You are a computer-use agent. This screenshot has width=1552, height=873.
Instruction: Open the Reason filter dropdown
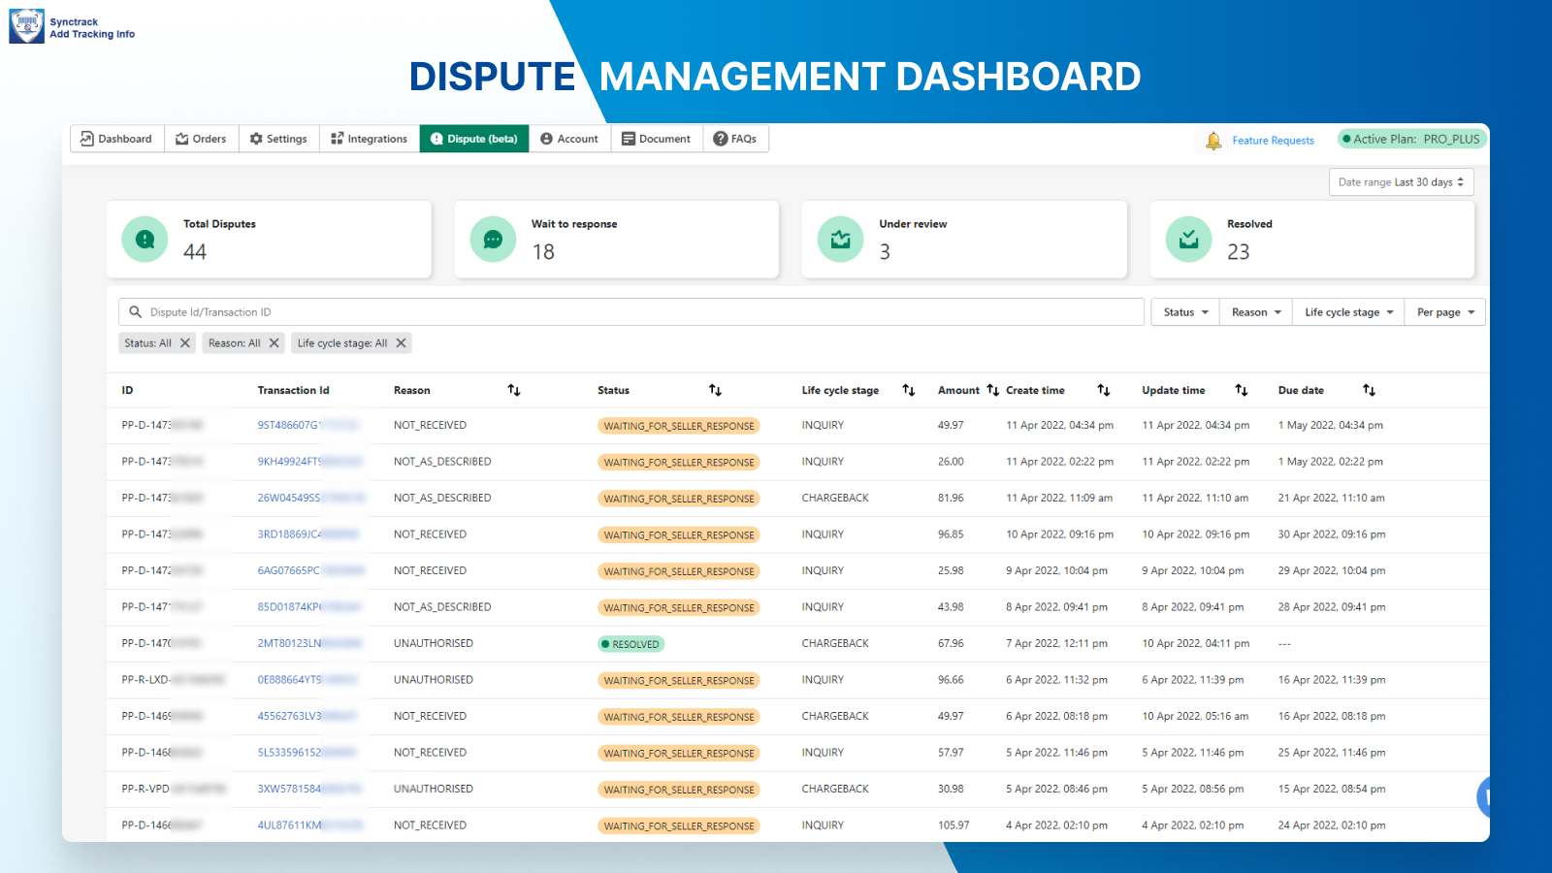(x=1254, y=311)
